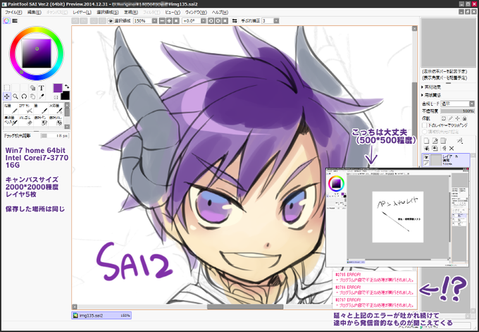The height and width of the screenshot is (332, 479).
Task: Switch to img135.sai2 document tab
Action: [x=101, y=316]
